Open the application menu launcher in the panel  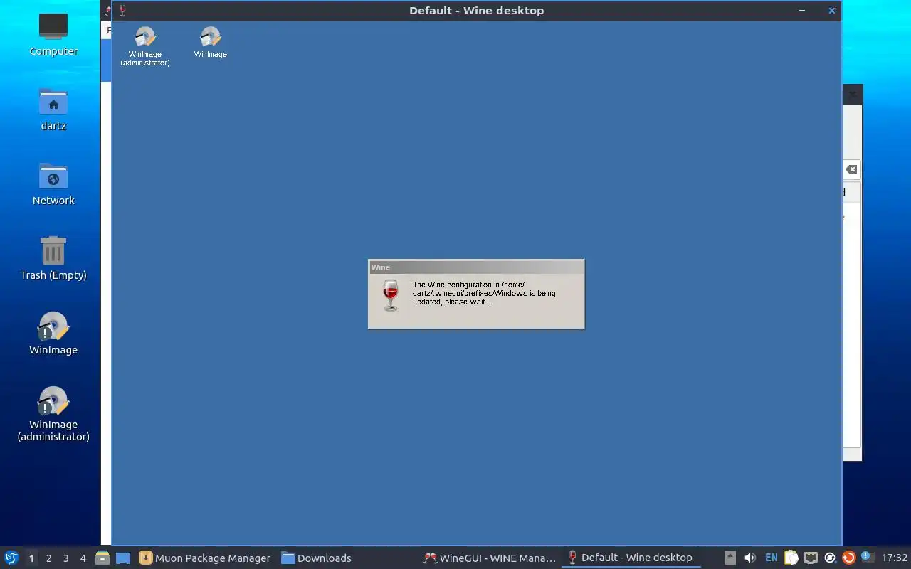pos(11,558)
